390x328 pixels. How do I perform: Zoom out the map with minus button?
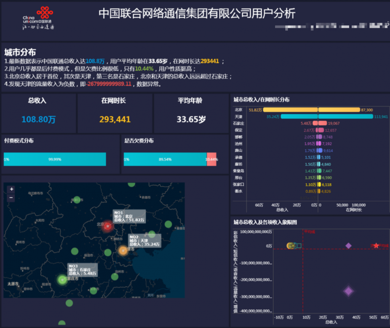tap(11, 198)
